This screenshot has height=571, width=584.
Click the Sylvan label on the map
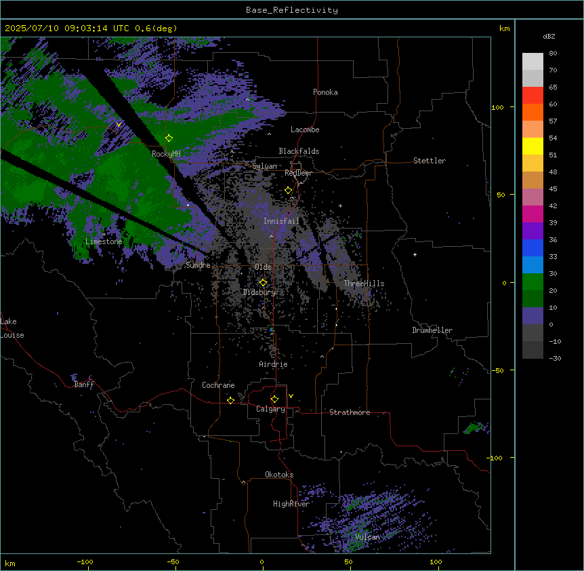pyautogui.click(x=264, y=166)
